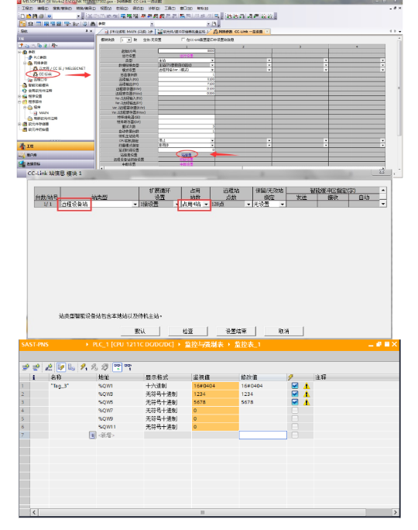Click the 检查 button in station info dialog
418x530 pixels.
188,332
